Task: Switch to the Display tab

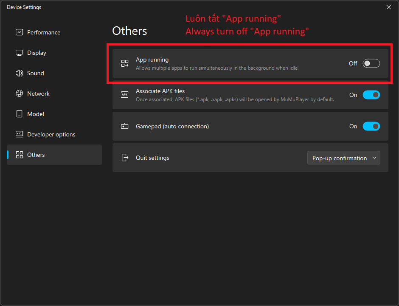Action: pos(54,53)
